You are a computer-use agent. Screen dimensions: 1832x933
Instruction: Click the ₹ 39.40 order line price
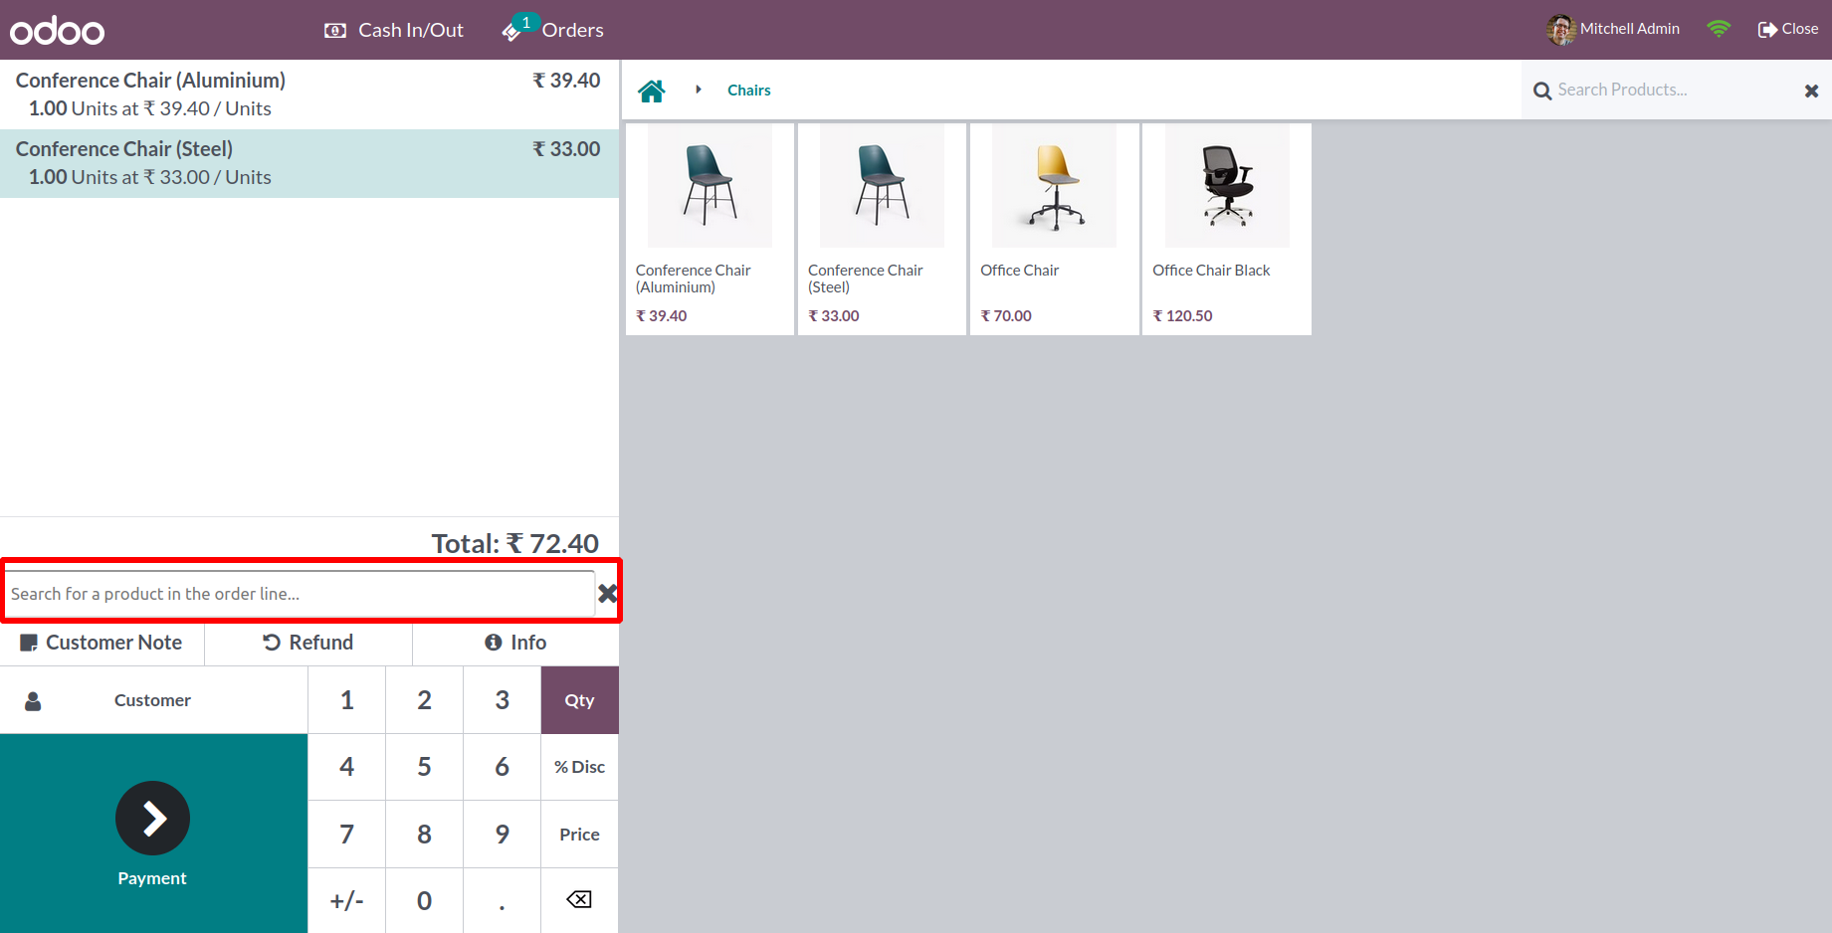pos(566,81)
